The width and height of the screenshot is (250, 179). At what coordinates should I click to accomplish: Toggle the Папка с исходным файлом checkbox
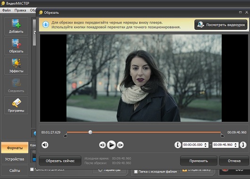coord(136,171)
